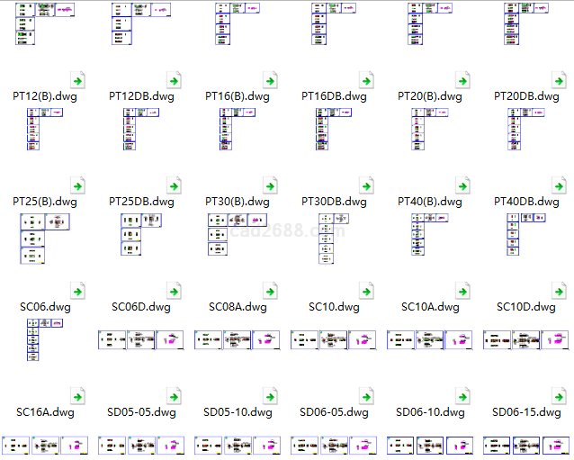Click the green arrow icon on SC10A.dwg

(463, 291)
